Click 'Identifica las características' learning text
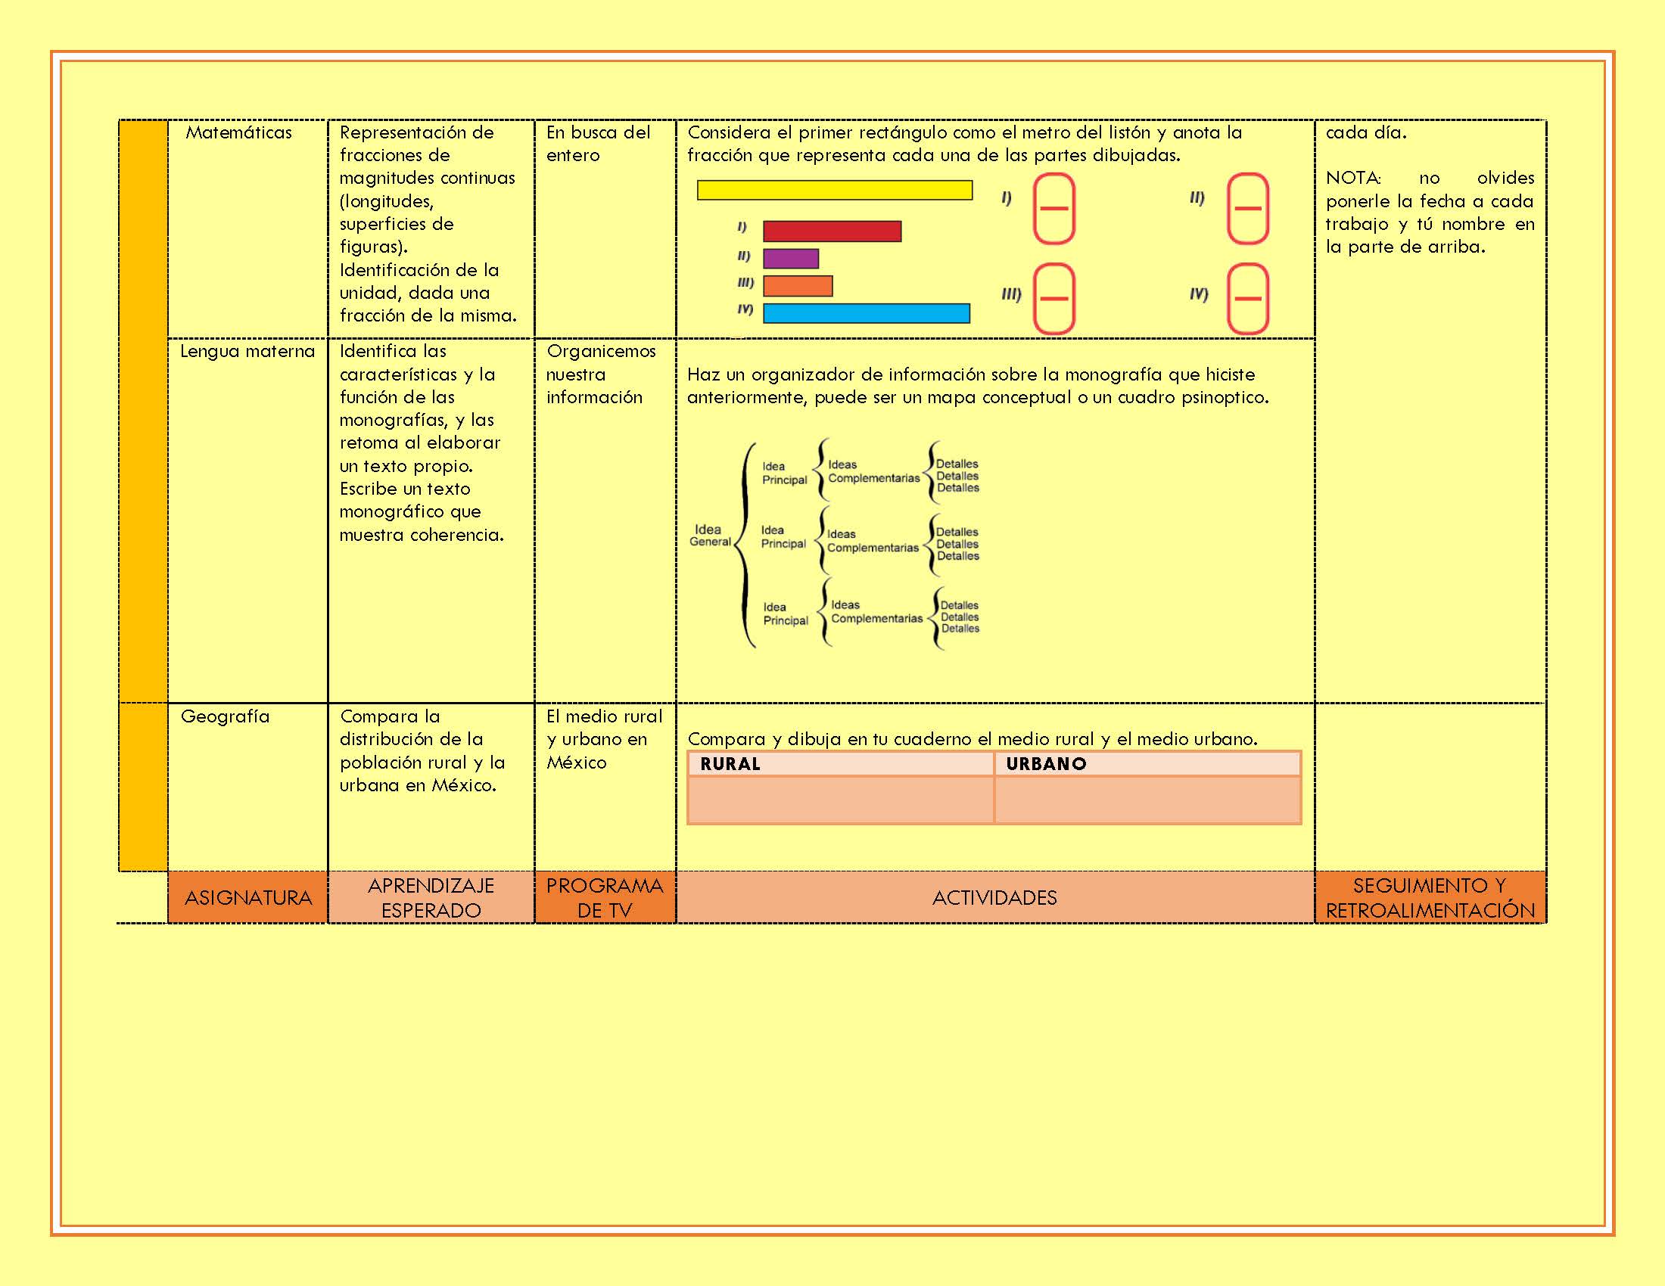This screenshot has height=1286, width=1665. 422,443
